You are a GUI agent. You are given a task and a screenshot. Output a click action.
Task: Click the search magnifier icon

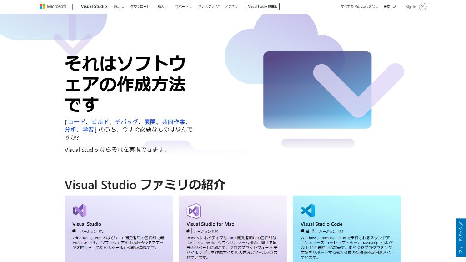coord(394,6)
